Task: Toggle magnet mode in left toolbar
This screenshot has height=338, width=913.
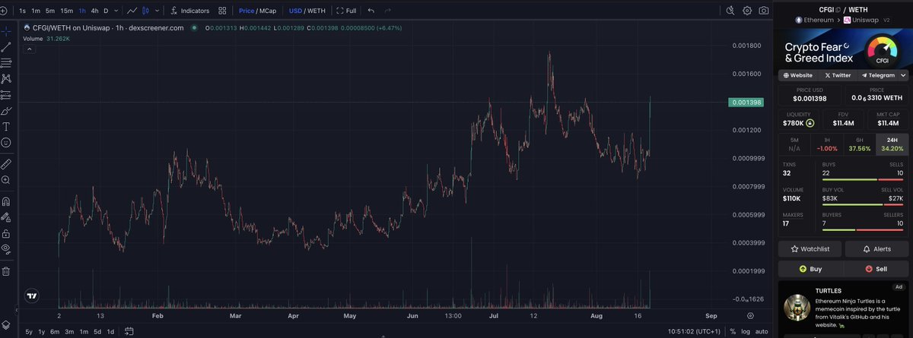Action: tap(6, 201)
